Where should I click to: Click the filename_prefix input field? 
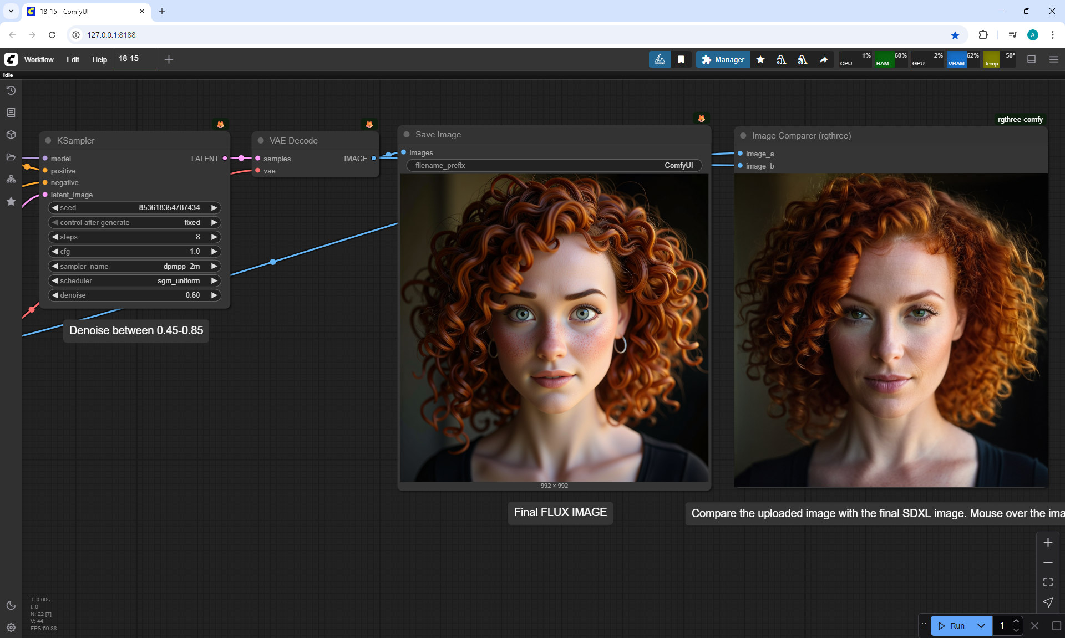tap(554, 165)
